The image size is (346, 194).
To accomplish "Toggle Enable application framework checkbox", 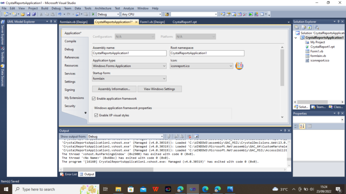I will click(94, 98).
